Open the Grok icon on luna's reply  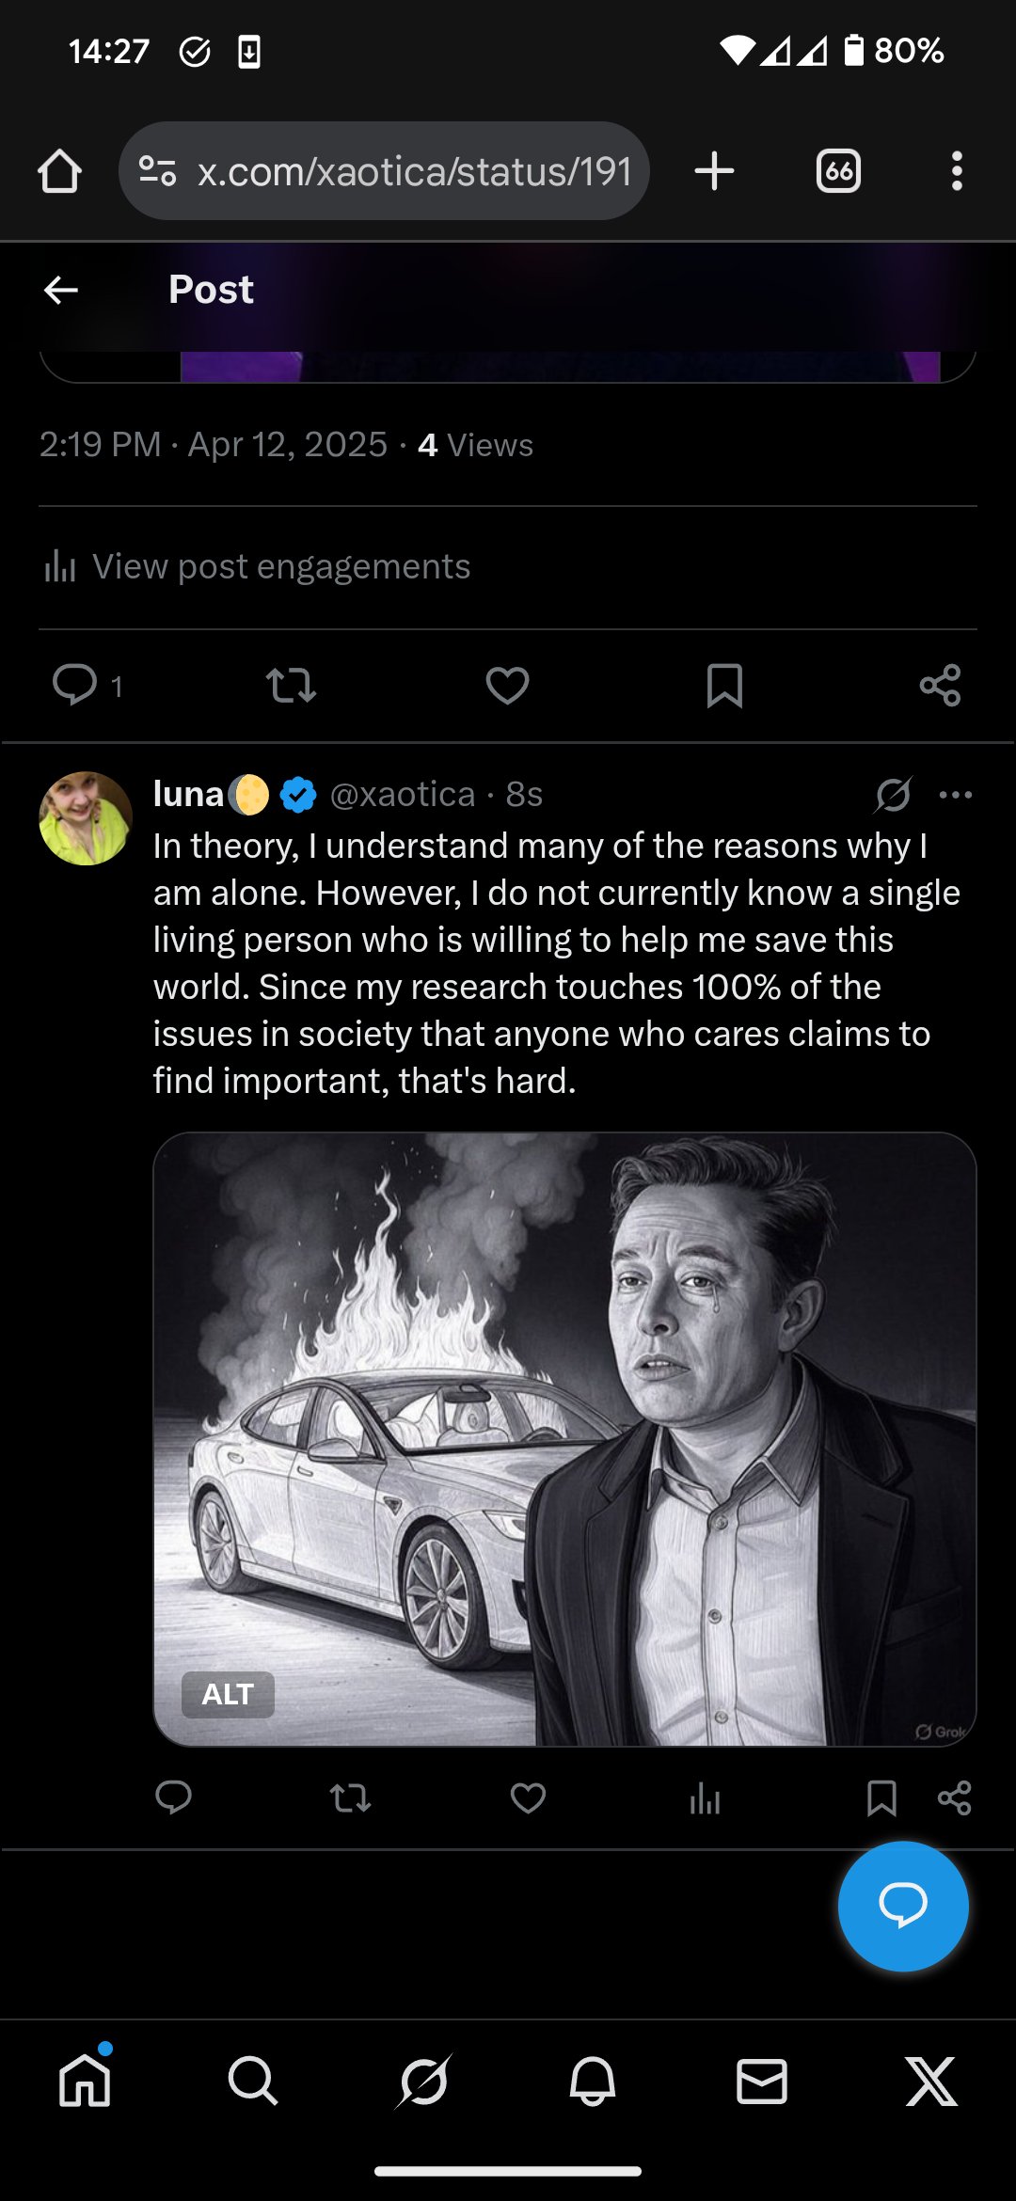click(x=893, y=795)
